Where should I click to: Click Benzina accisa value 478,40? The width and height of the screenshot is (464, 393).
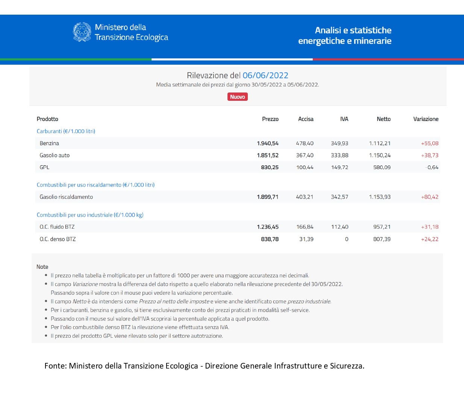(305, 143)
